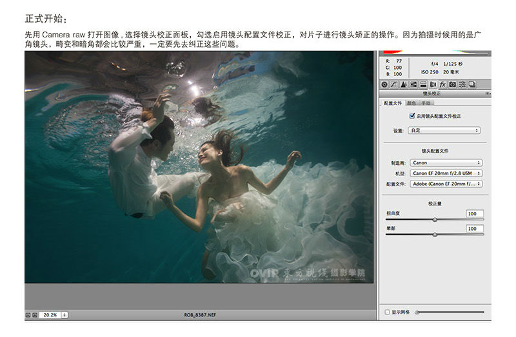
Task: Click the underwater photo preview
Action: pos(199,167)
